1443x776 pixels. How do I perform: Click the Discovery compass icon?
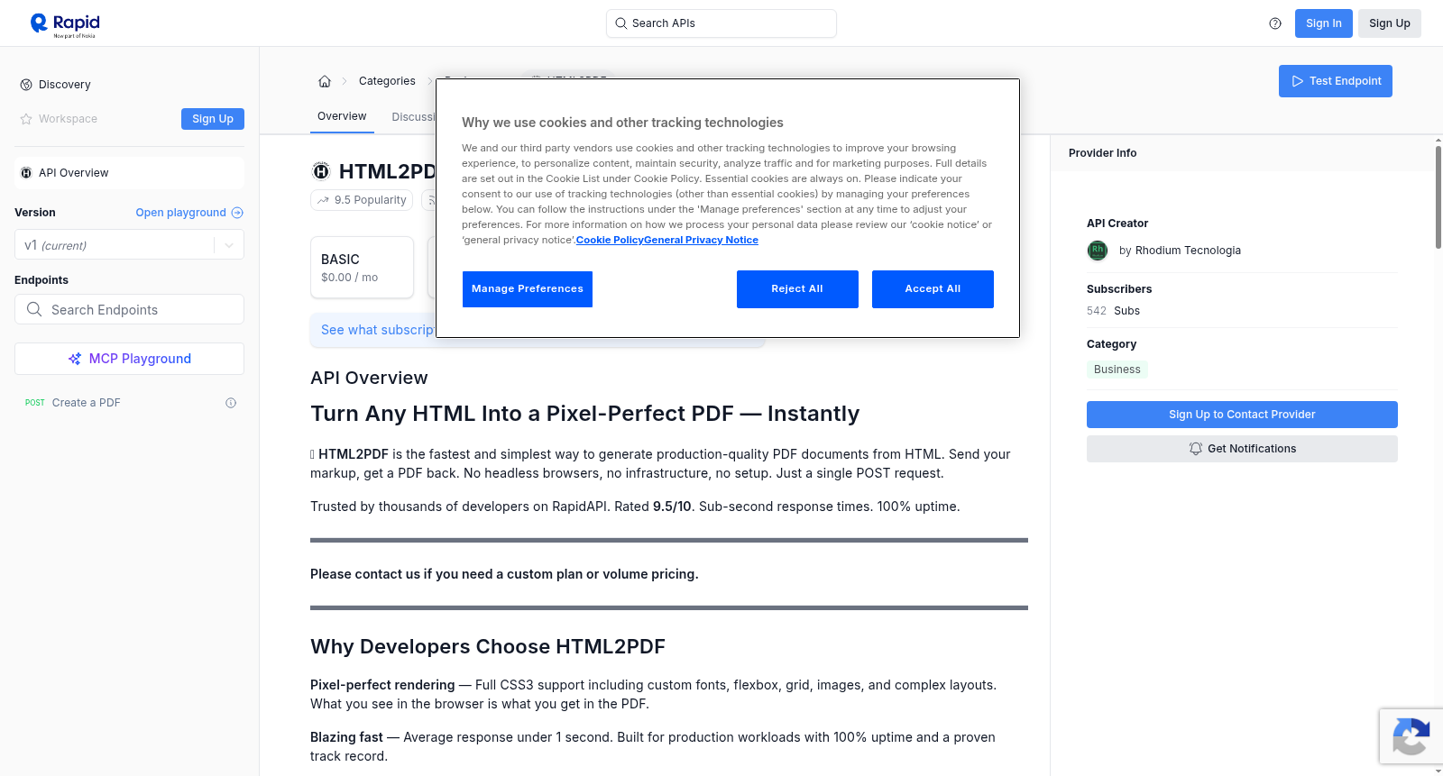pos(26,85)
